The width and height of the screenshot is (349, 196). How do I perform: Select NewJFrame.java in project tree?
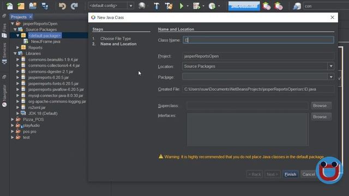pyautogui.click(x=45, y=41)
